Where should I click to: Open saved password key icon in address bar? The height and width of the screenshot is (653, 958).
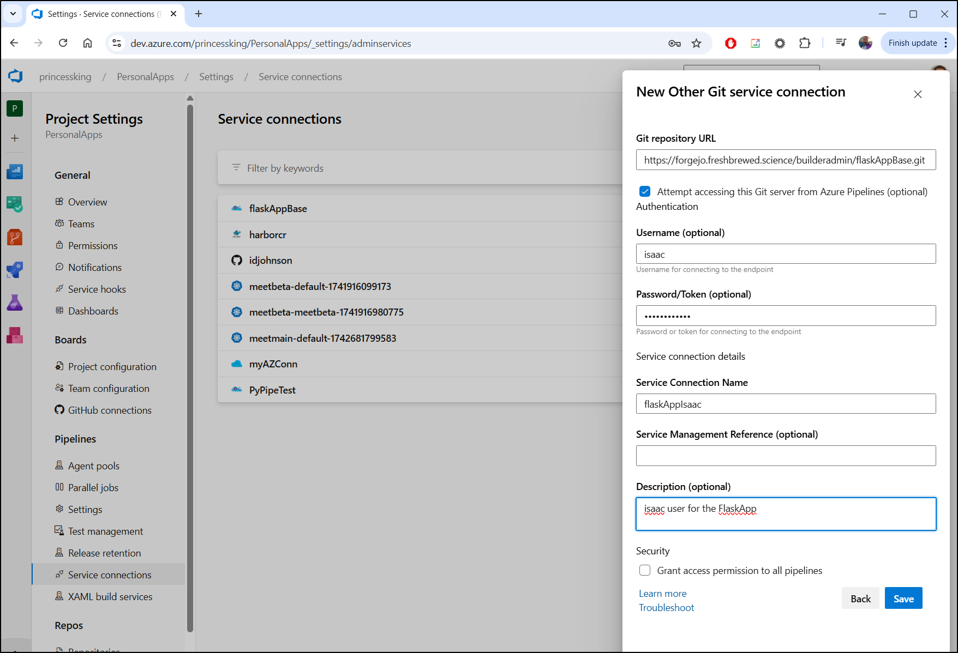click(x=674, y=43)
